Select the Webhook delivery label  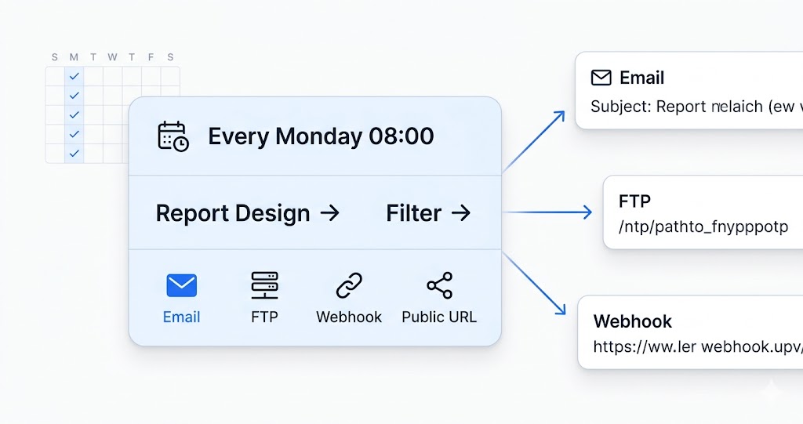[349, 317]
